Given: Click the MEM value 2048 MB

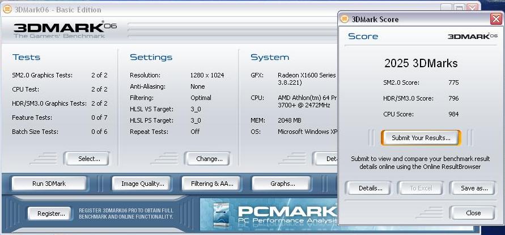Looking at the screenshot, I should click(x=290, y=120).
